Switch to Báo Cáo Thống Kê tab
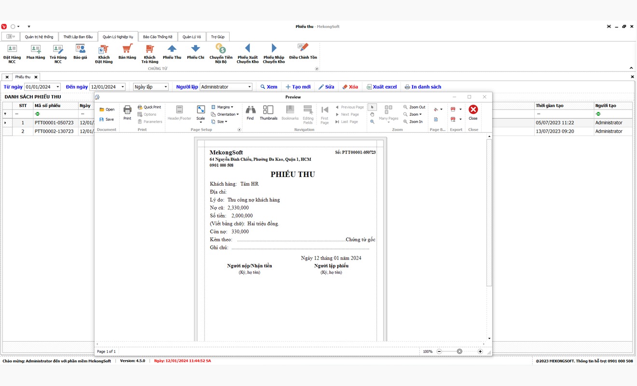Image resolution: width=637 pixels, height=386 pixels. 157,37
